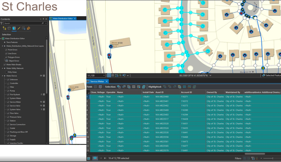This screenshot has height=162, width=281.
Task: Open the map scale dropdown
Action: pyautogui.click(x=104, y=75)
